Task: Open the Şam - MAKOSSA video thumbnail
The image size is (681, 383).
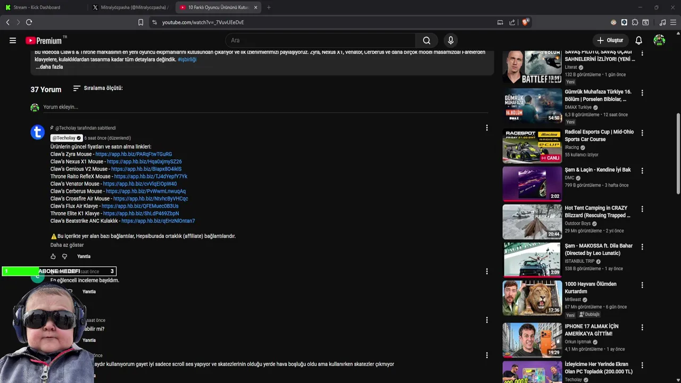Action: click(x=532, y=260)
